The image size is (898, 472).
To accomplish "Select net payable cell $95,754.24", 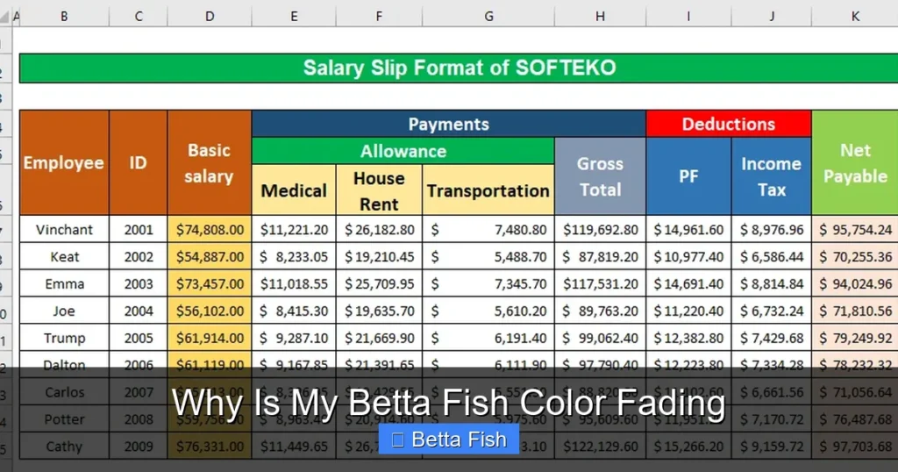I will pyautogui.click(x=855, y=229).
